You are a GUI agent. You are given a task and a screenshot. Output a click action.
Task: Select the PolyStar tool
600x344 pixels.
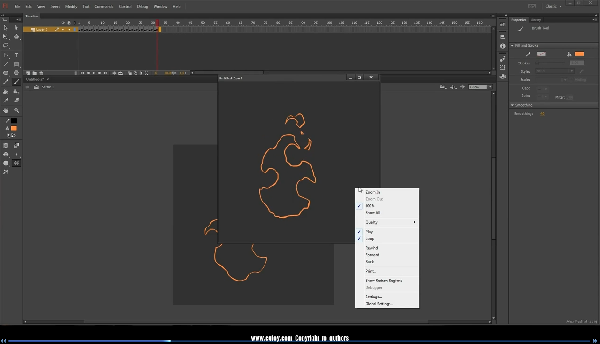point(16,73)
